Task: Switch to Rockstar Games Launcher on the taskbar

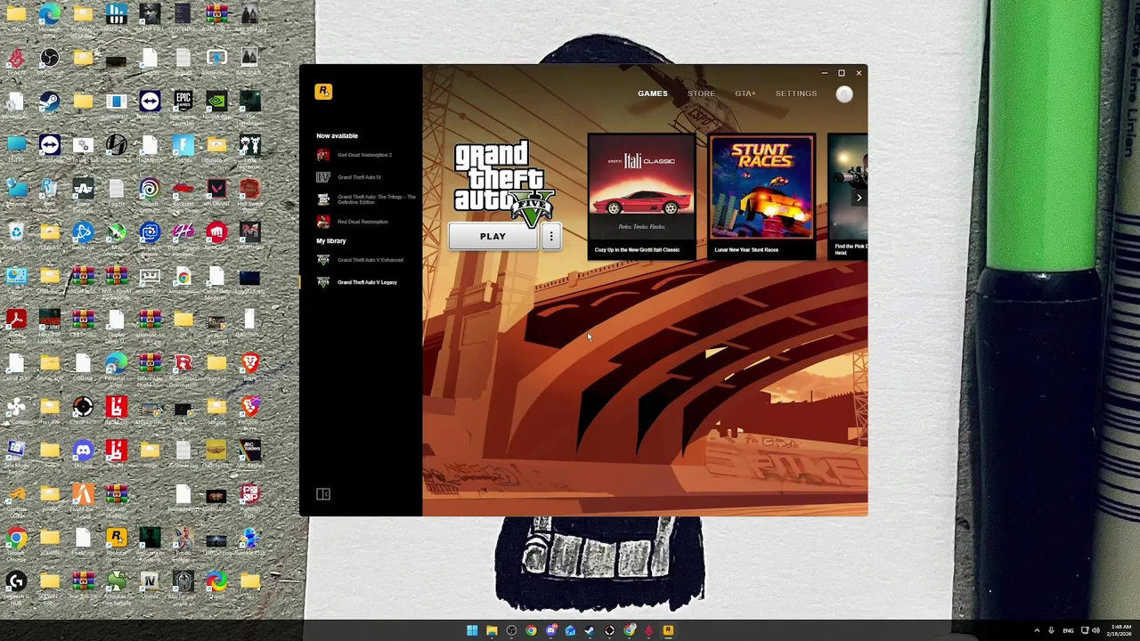Action: (668, 630)
